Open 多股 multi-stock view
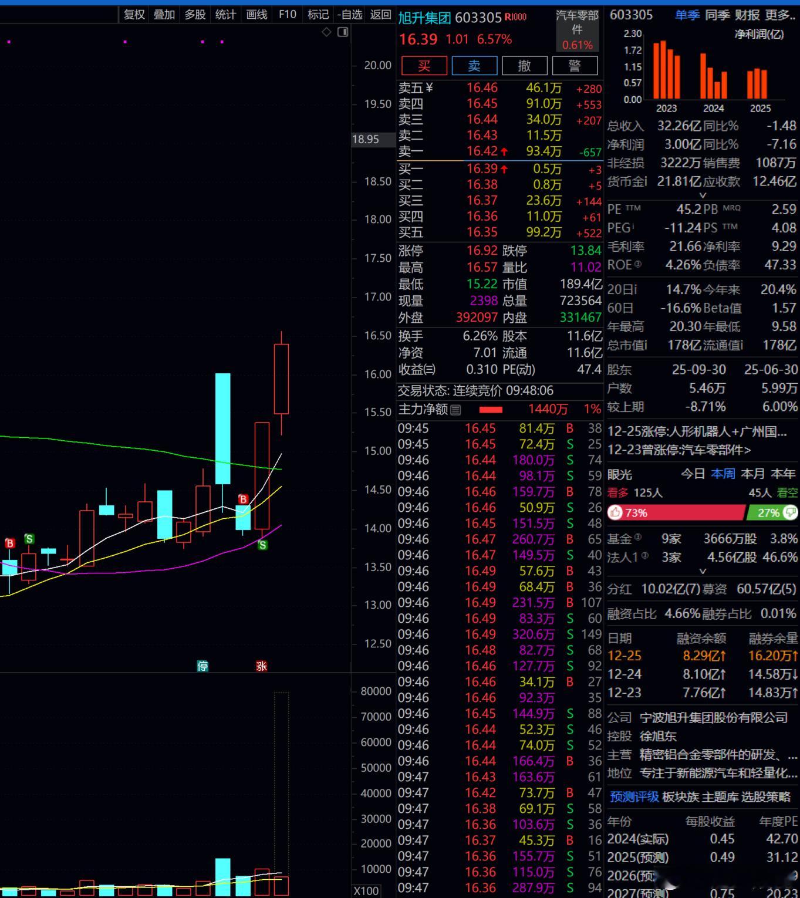 195,15
